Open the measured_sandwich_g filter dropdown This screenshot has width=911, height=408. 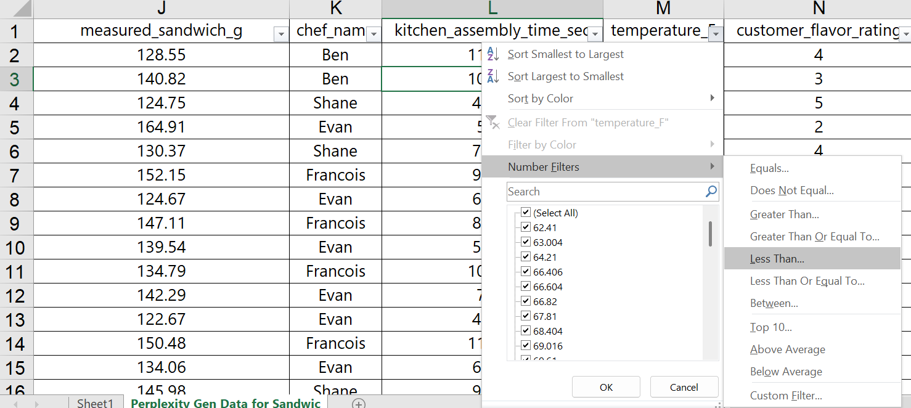click(x=281, y=35)
